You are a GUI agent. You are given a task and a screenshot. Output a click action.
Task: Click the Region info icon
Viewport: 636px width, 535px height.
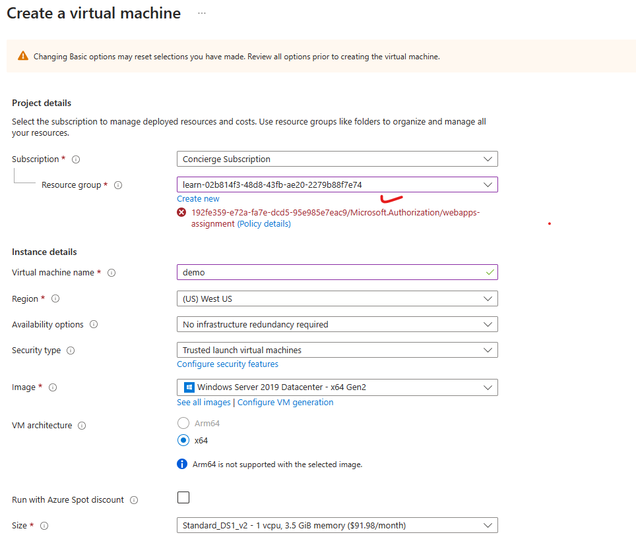[x=55, y=299]
